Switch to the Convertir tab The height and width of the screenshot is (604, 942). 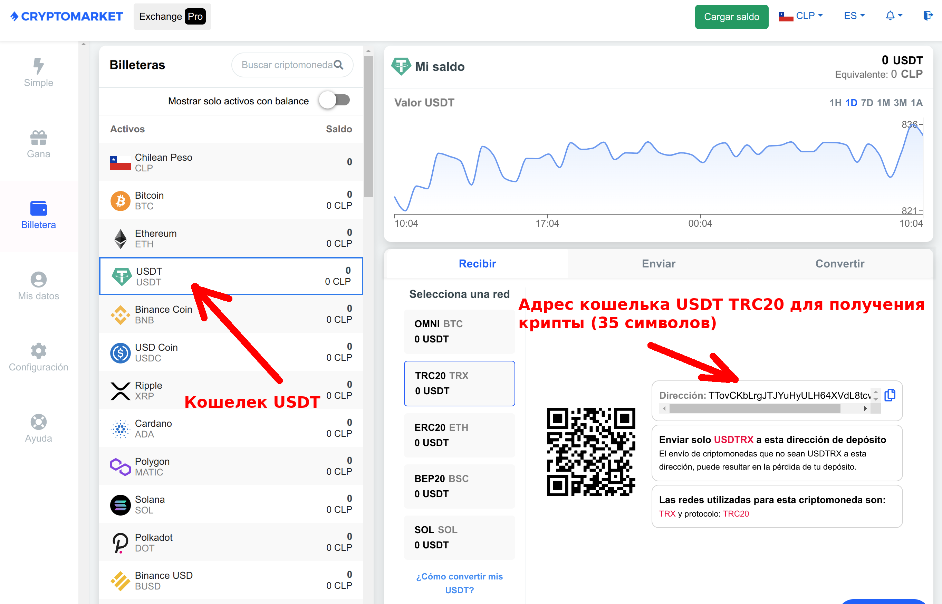click(x=839, y=264)
